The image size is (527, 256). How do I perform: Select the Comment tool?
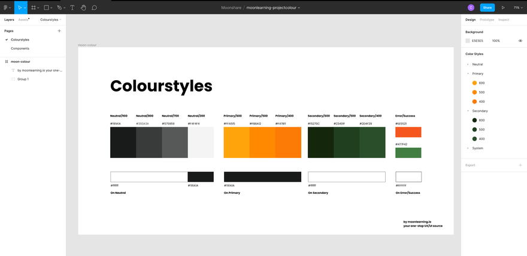pos(95,7)
